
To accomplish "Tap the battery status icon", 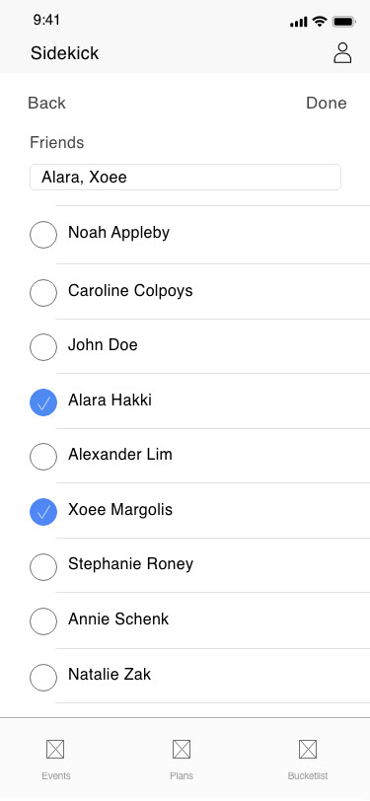I will 344,22.
